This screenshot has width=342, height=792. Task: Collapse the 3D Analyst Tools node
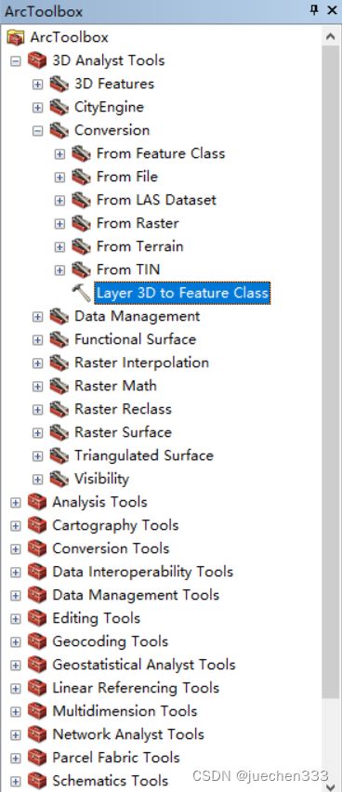coord(16,61)
